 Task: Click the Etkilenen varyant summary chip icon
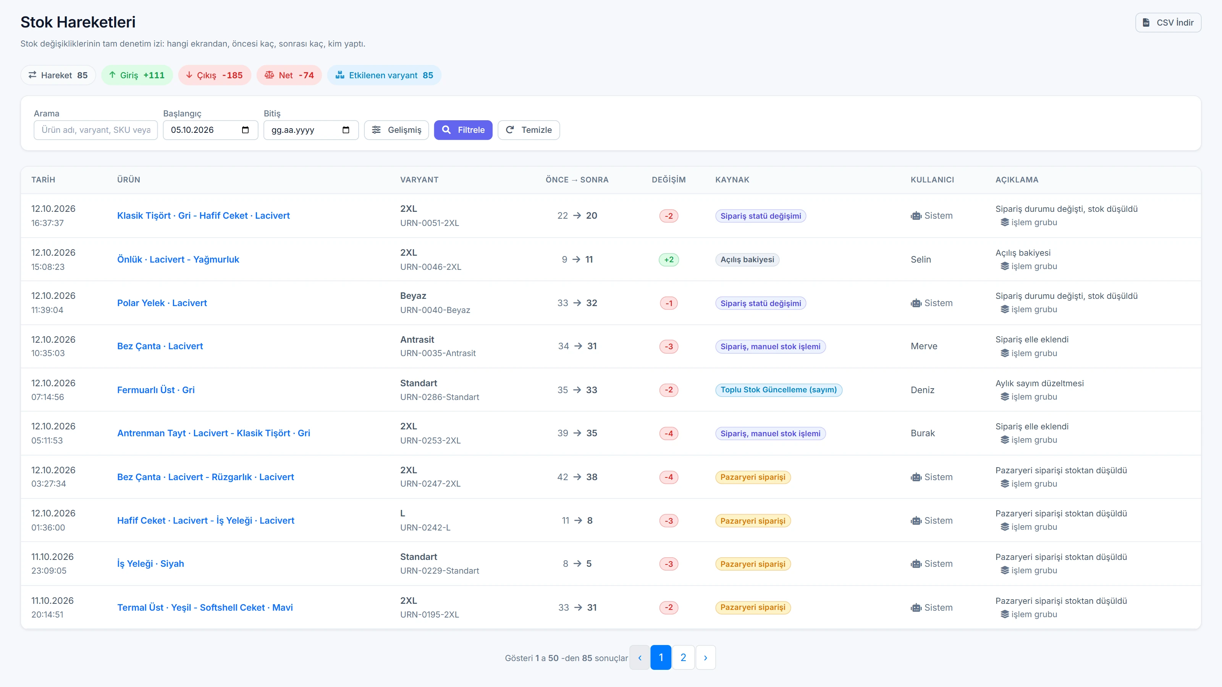pyautogui.click(x=339, y=75)
